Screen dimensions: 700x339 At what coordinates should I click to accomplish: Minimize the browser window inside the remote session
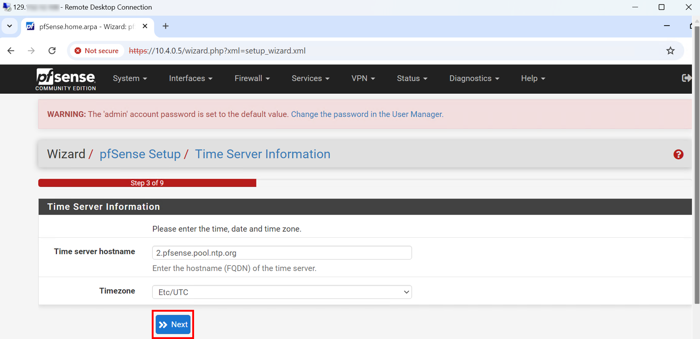coord(667,26)
